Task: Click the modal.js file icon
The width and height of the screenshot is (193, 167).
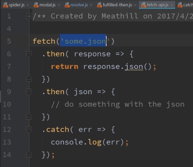Action: (x=36, y=5)
